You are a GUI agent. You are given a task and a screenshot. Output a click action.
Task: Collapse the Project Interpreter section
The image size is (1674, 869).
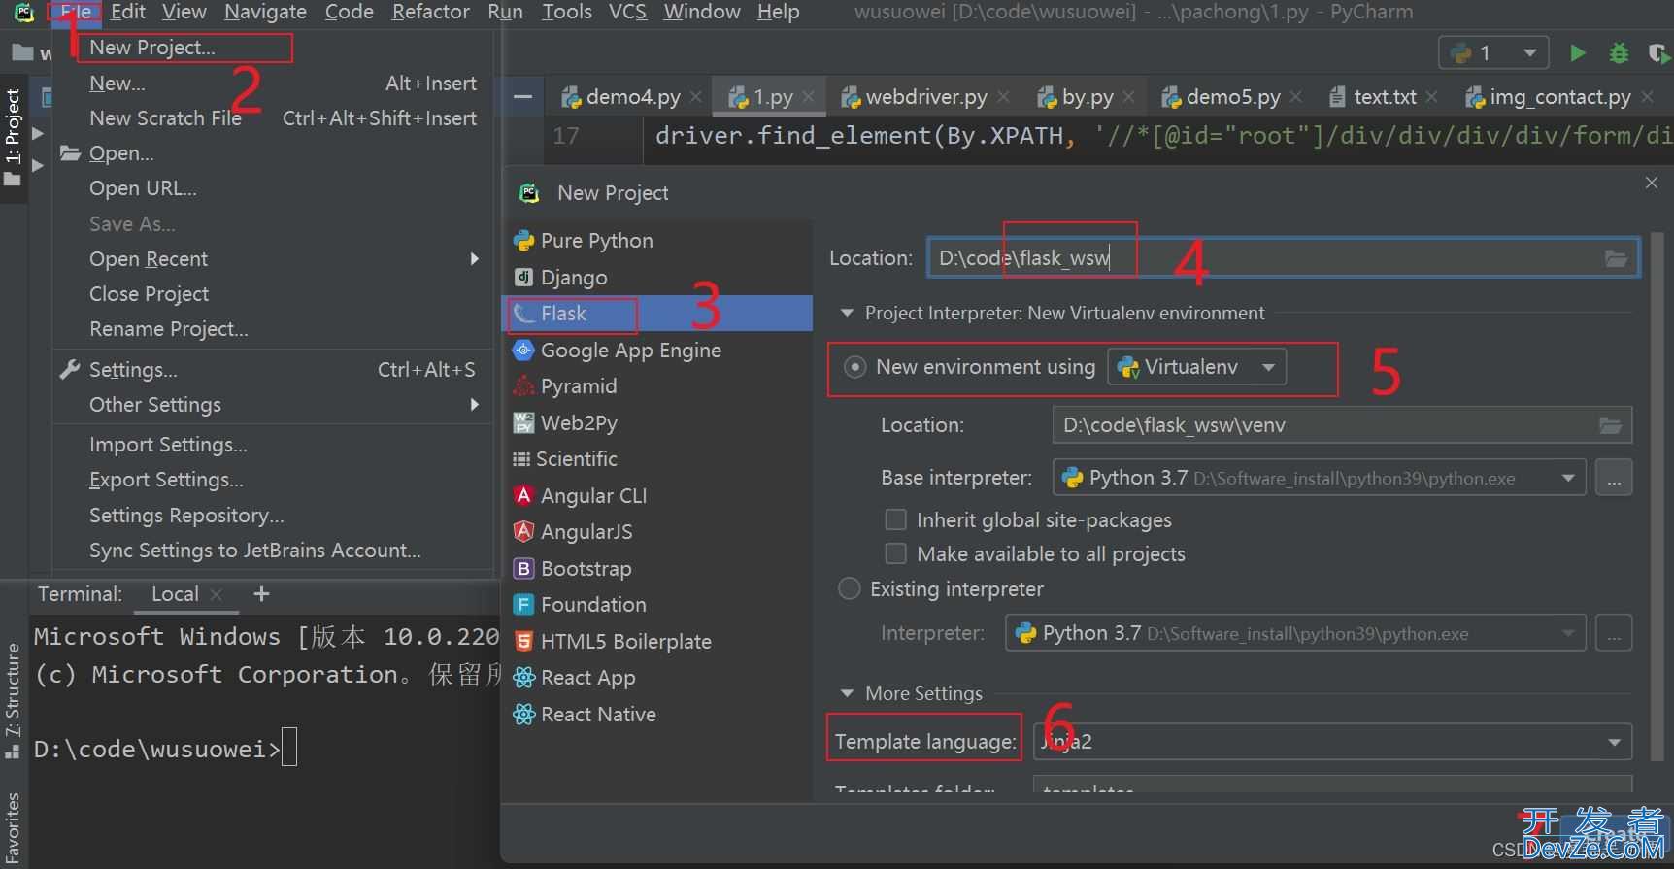pyautogui.click(x=847, y=314)
